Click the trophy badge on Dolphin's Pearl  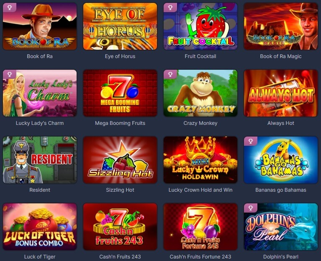(x=251, y=208)
